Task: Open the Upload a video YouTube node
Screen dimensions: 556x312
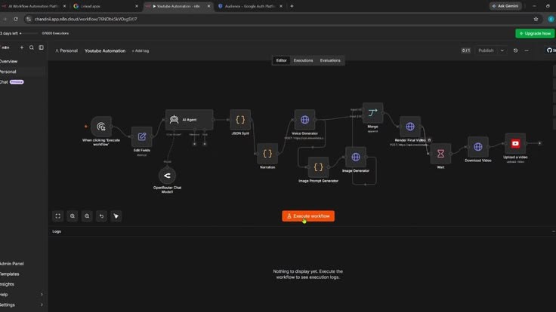Action: coord(515,143)
